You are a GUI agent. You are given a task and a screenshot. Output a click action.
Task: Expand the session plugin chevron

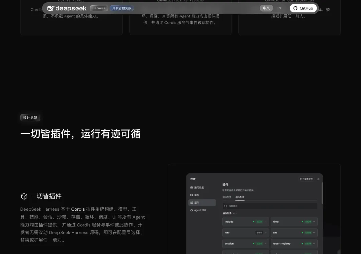[x=265, y=244]
